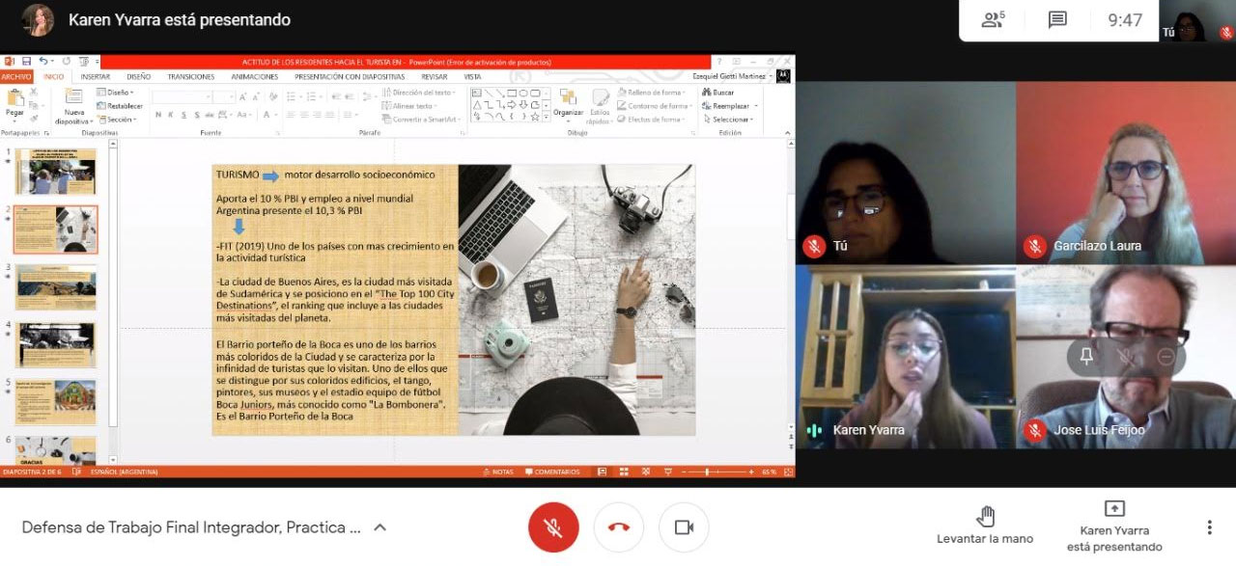Open the Seleccionar dropdown in Edición
Viewport: 1236px width, 566px height.
731,120
